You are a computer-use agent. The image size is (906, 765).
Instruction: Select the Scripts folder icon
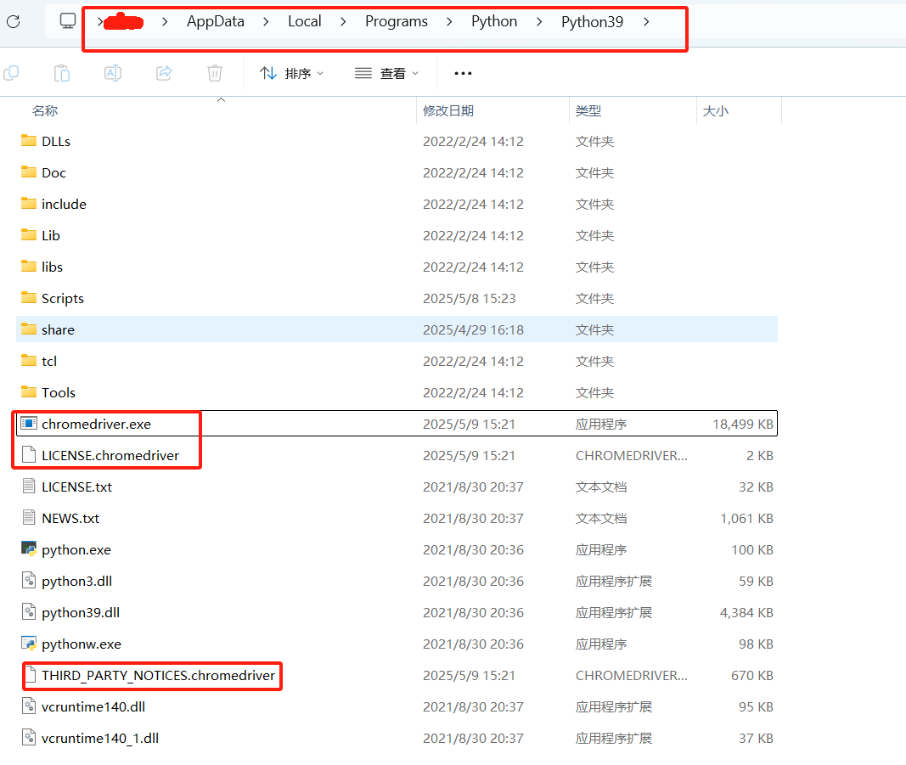coord(29,297)
